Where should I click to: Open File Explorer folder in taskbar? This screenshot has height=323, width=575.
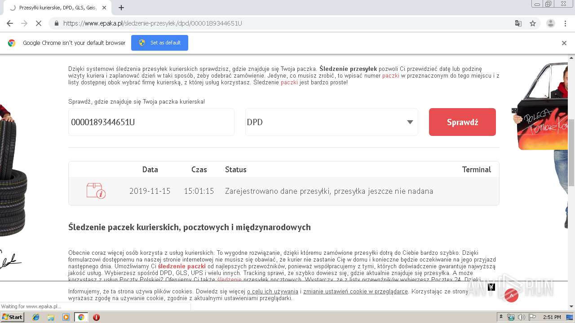[51, 317]
